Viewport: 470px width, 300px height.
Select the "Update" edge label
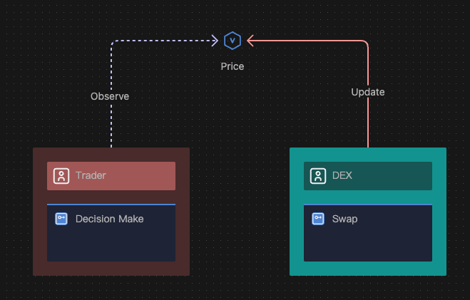[x=368, y=92]
